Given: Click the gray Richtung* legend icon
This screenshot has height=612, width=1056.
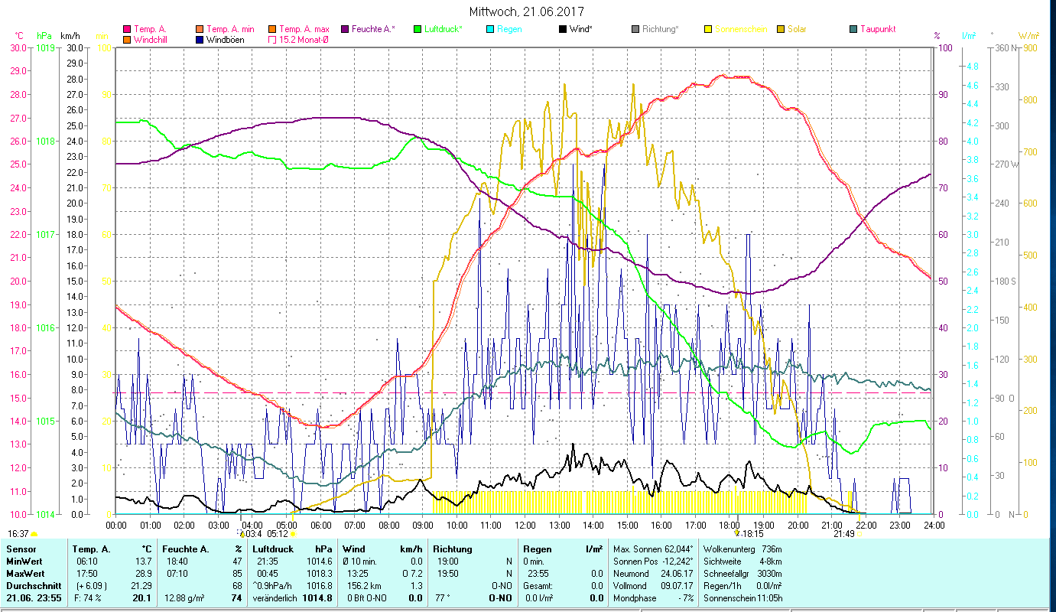Looking at the screenshot, I should [x=635, y=29].
